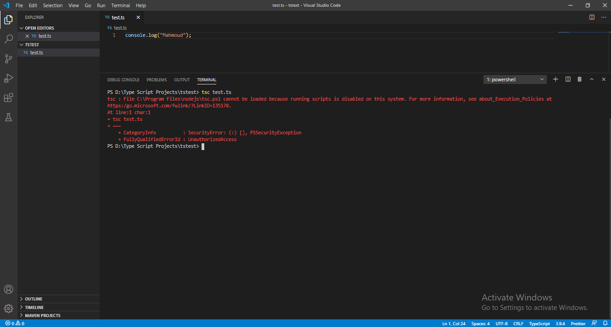Open the Search view
This screenshot has width=611, height=327.
9,39
